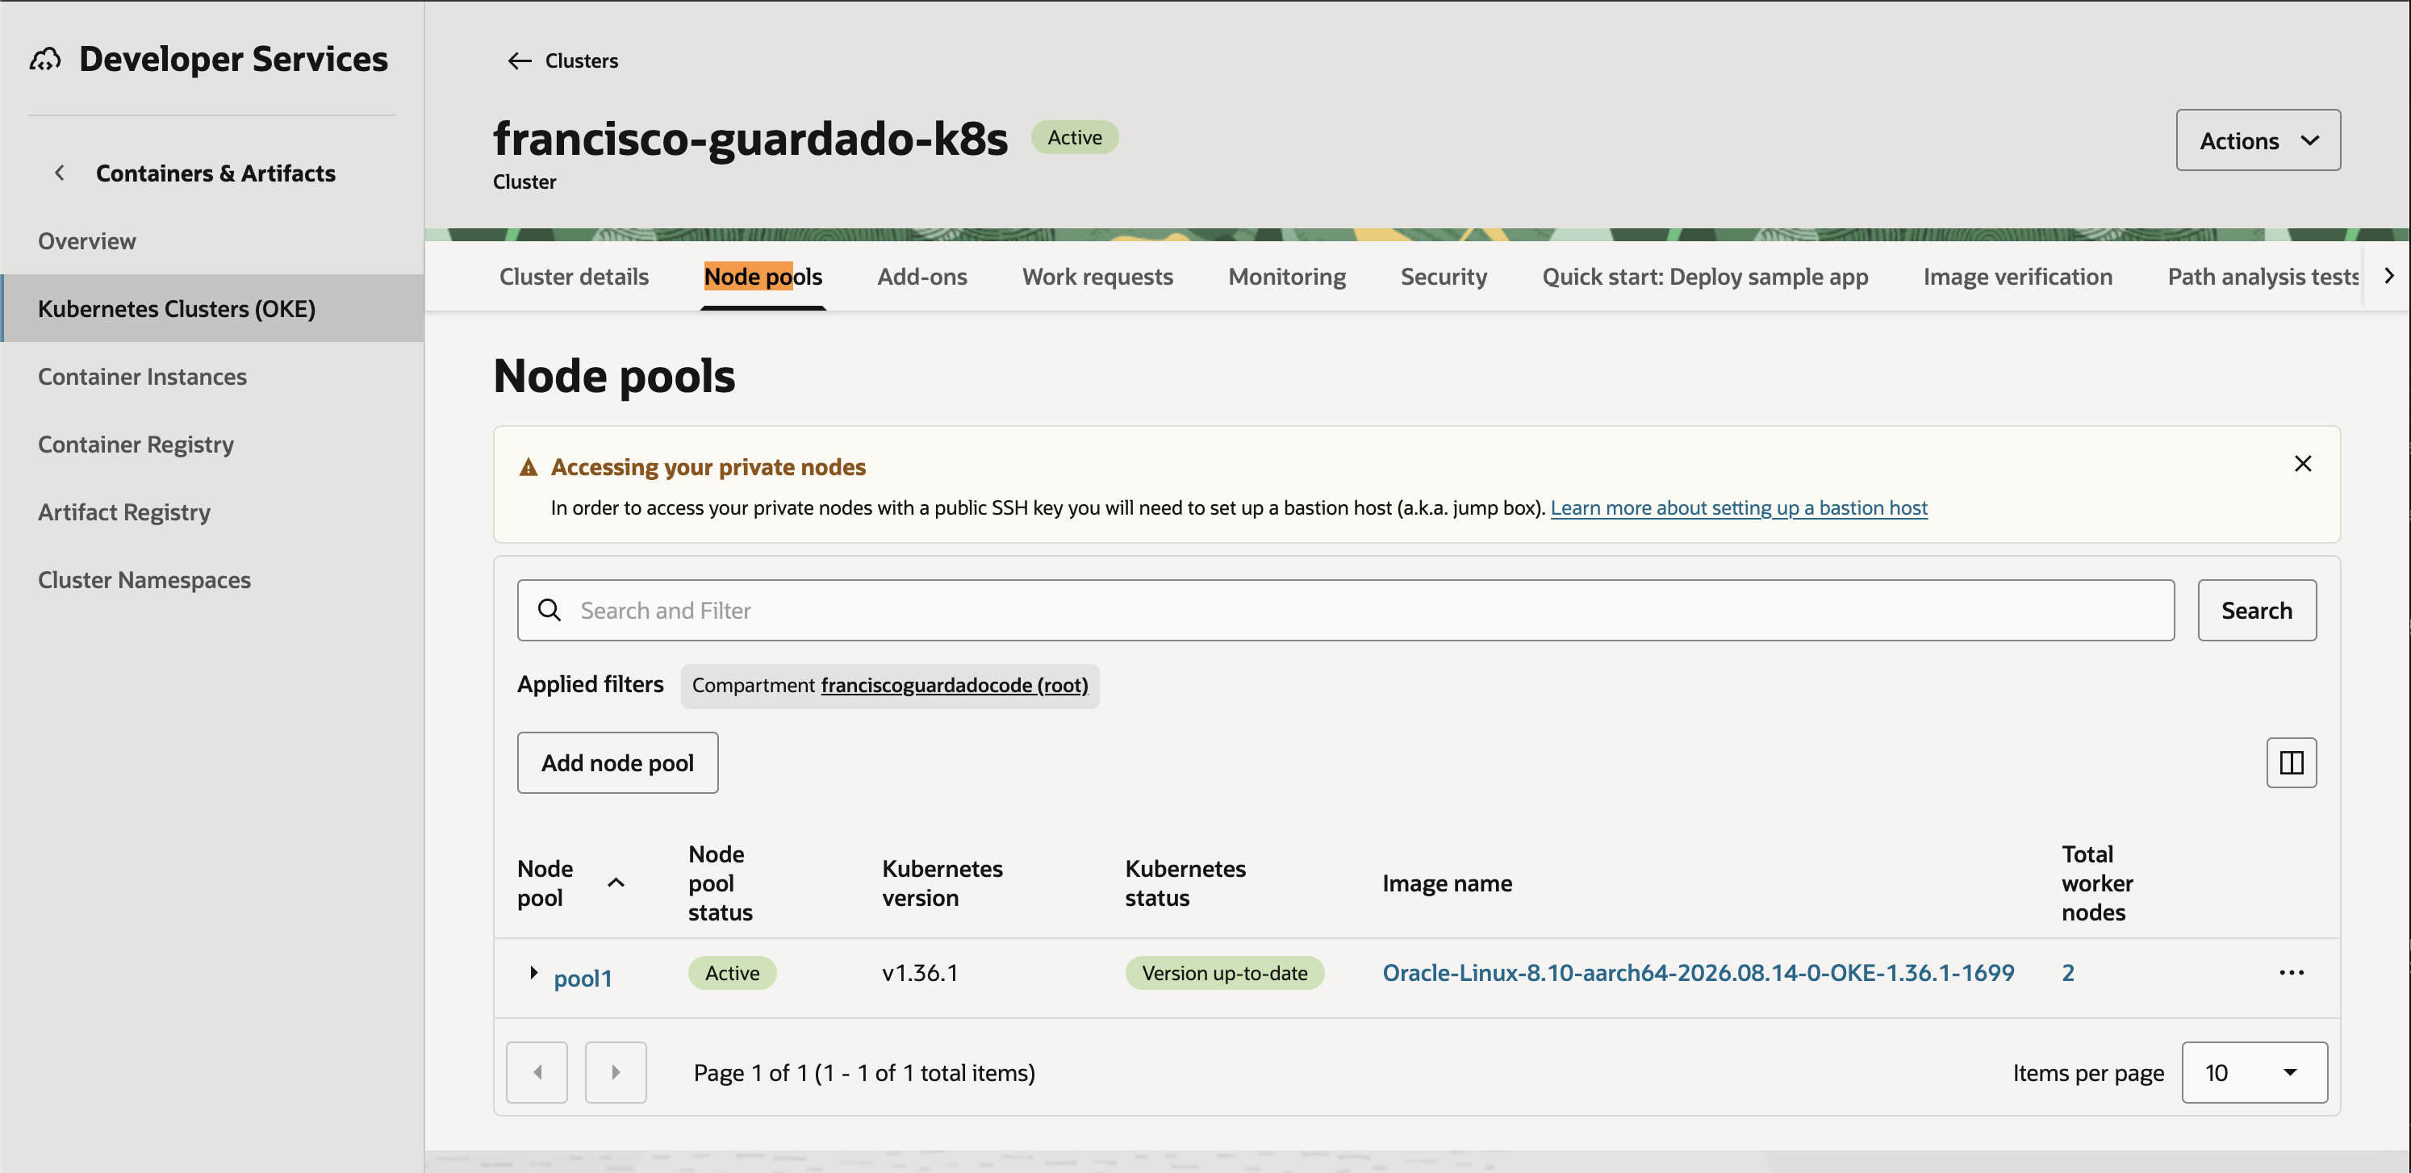Focus the Search and Filter input field
The width and height of the screenshot is (2411, 1173).
pyautogui.click(x=1345, y=610)
